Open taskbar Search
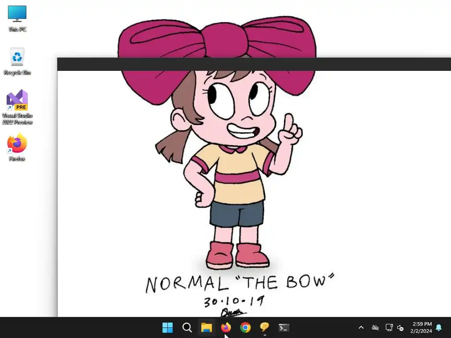The height and width of the screenshot is (338, 451). click(187, 327)
